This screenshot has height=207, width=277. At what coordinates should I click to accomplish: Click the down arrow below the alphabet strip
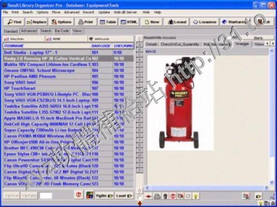tap(140, 191)
